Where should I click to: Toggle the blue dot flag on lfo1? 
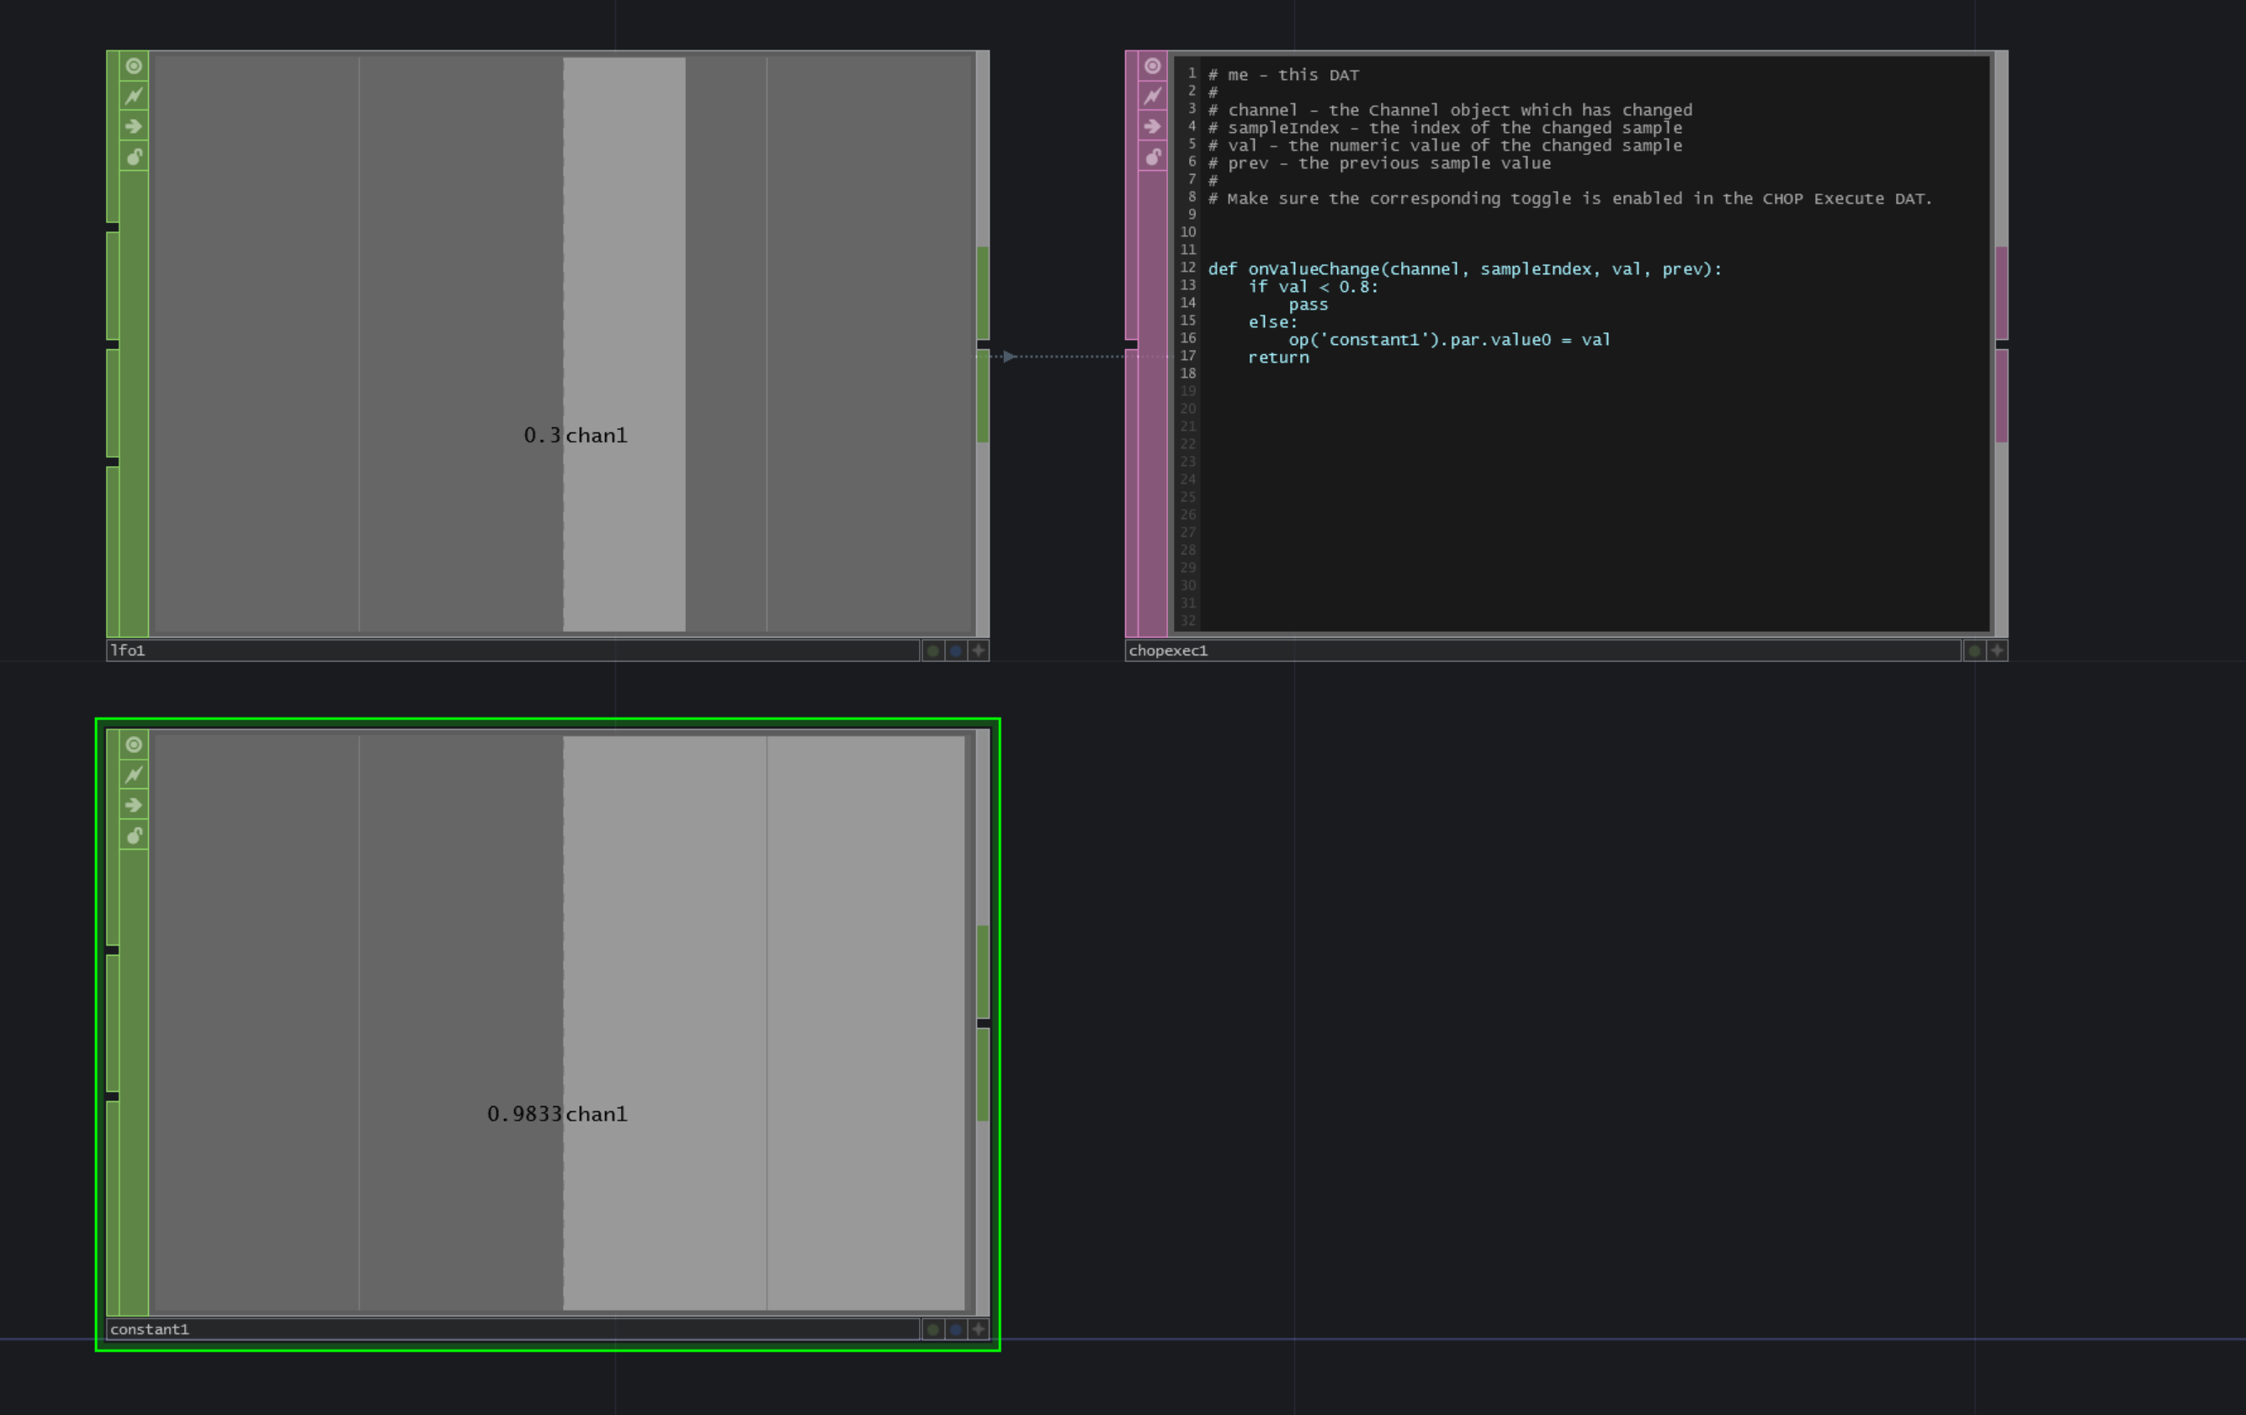click(955, 650)
